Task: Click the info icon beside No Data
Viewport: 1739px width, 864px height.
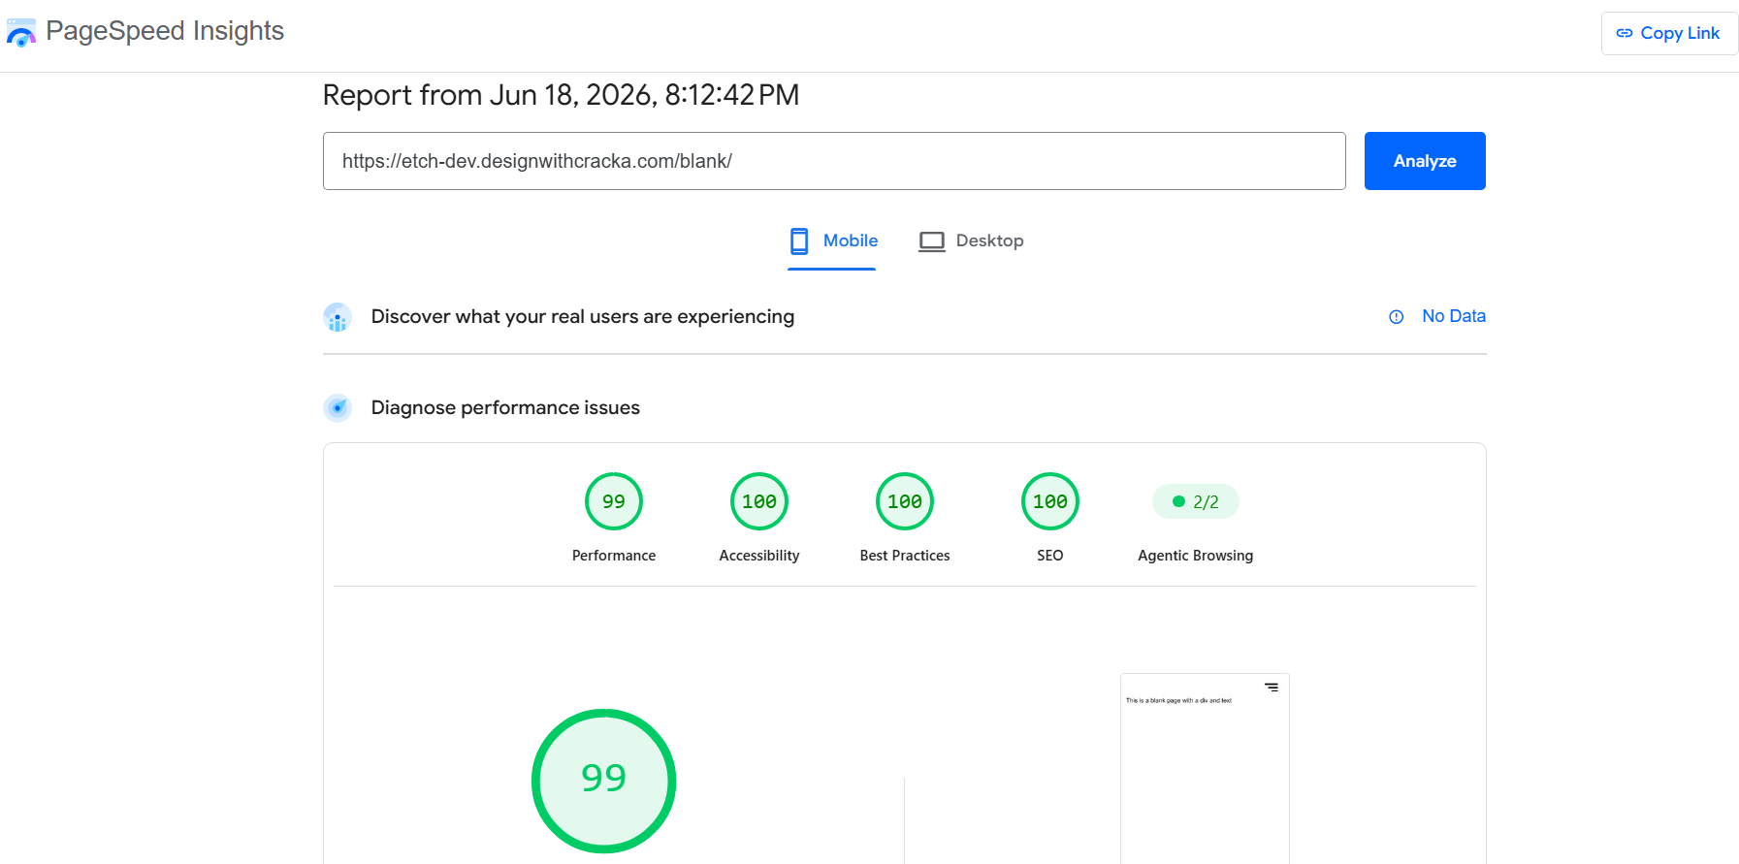Action: tap(1397, 317)
